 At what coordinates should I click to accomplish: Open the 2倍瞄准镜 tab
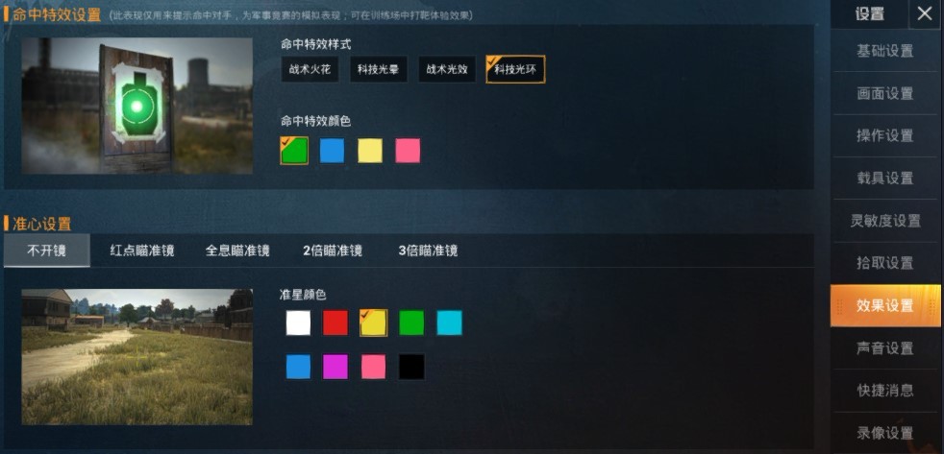(x=333, y=251)
